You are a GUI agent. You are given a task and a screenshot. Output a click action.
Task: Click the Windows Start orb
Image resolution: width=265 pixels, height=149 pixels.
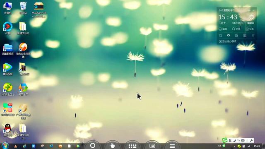(x=5, y=146)
